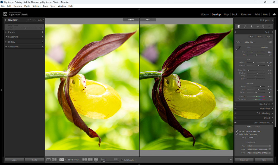
Task: Open the profile browser grid icon
Action: [x=270, y=42]
